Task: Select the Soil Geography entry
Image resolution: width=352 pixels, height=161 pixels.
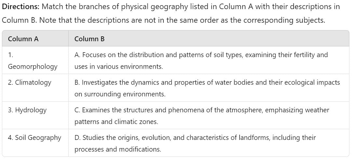Action: pos(35,143)
